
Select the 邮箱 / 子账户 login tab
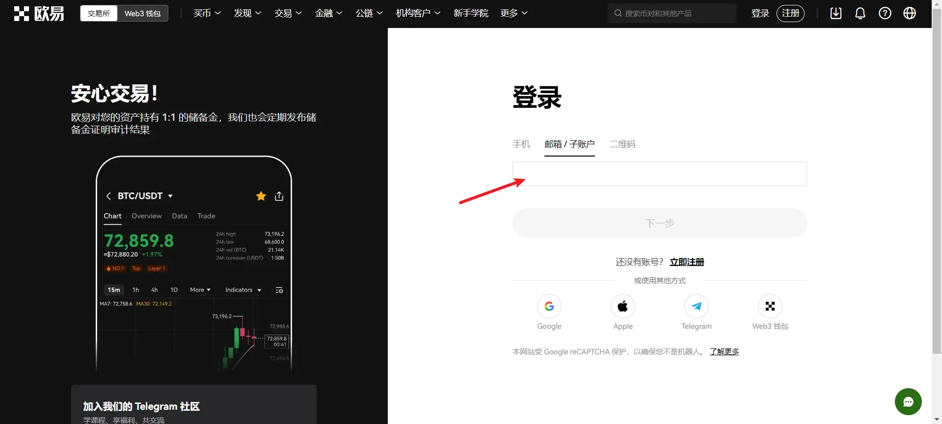pyautogui.click(x=569, y=144)
